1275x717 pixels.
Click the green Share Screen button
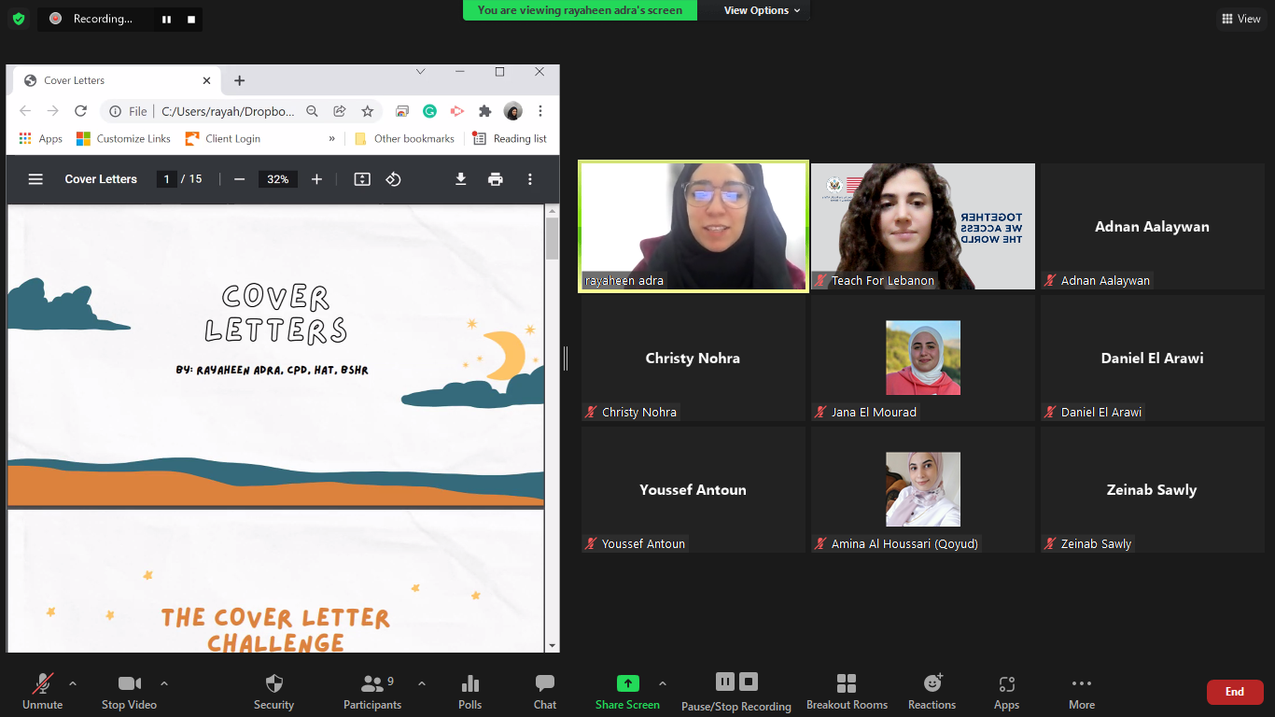(x=628, y=691)
